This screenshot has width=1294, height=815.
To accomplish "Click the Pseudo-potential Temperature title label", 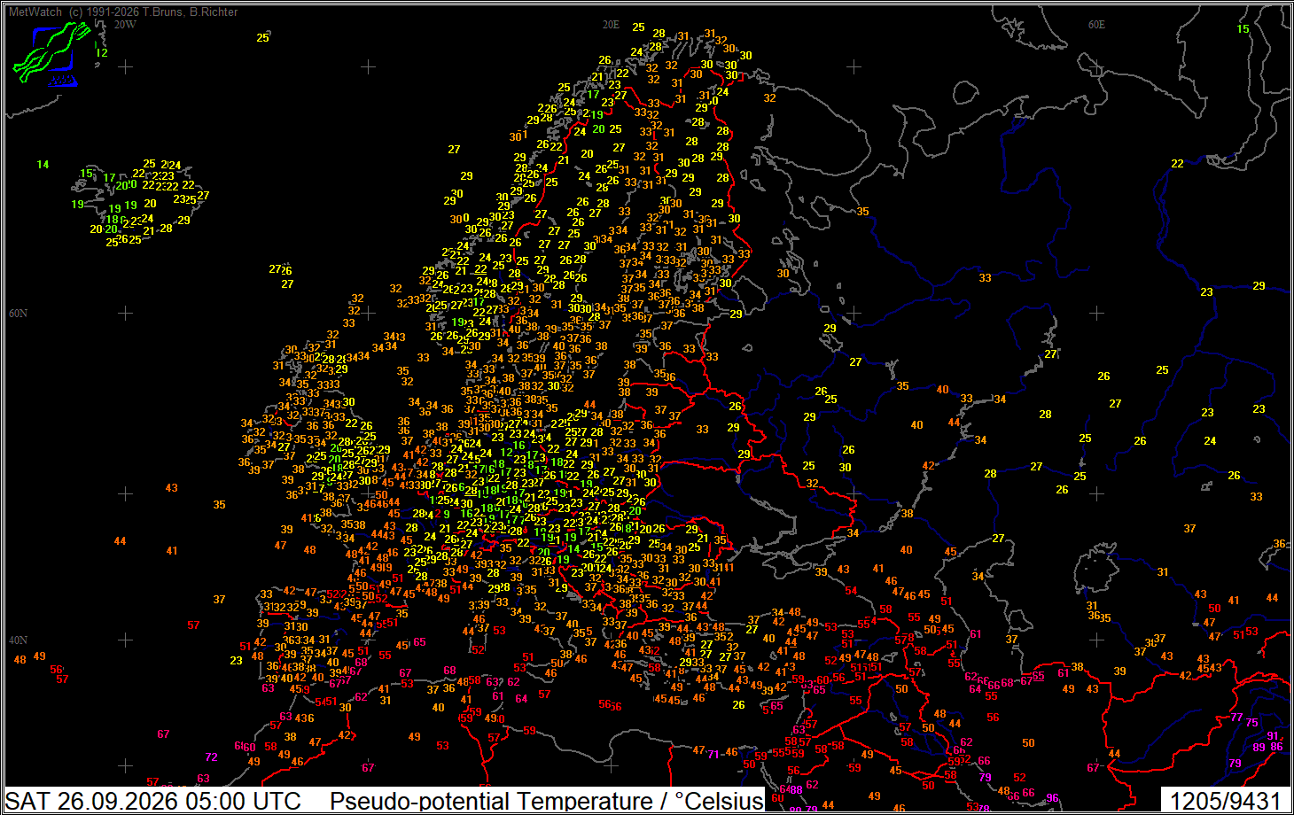I will click(x=547, y=801).
